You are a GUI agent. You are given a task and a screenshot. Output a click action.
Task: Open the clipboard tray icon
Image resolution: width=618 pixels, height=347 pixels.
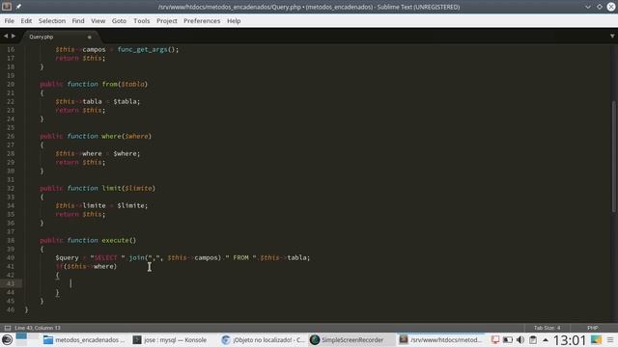tap(533, 340)
